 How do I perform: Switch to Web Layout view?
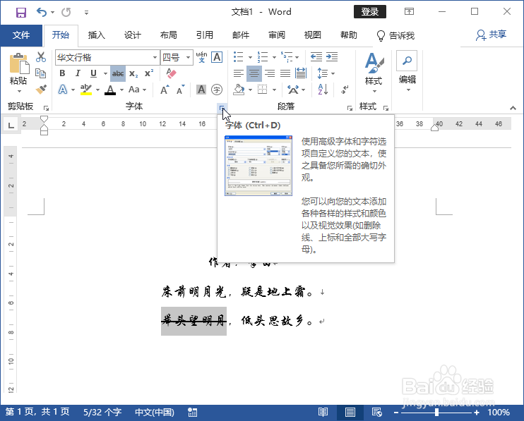pos(377,413)
